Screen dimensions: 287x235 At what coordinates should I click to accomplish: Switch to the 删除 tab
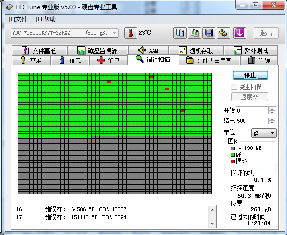coord(259,60)
